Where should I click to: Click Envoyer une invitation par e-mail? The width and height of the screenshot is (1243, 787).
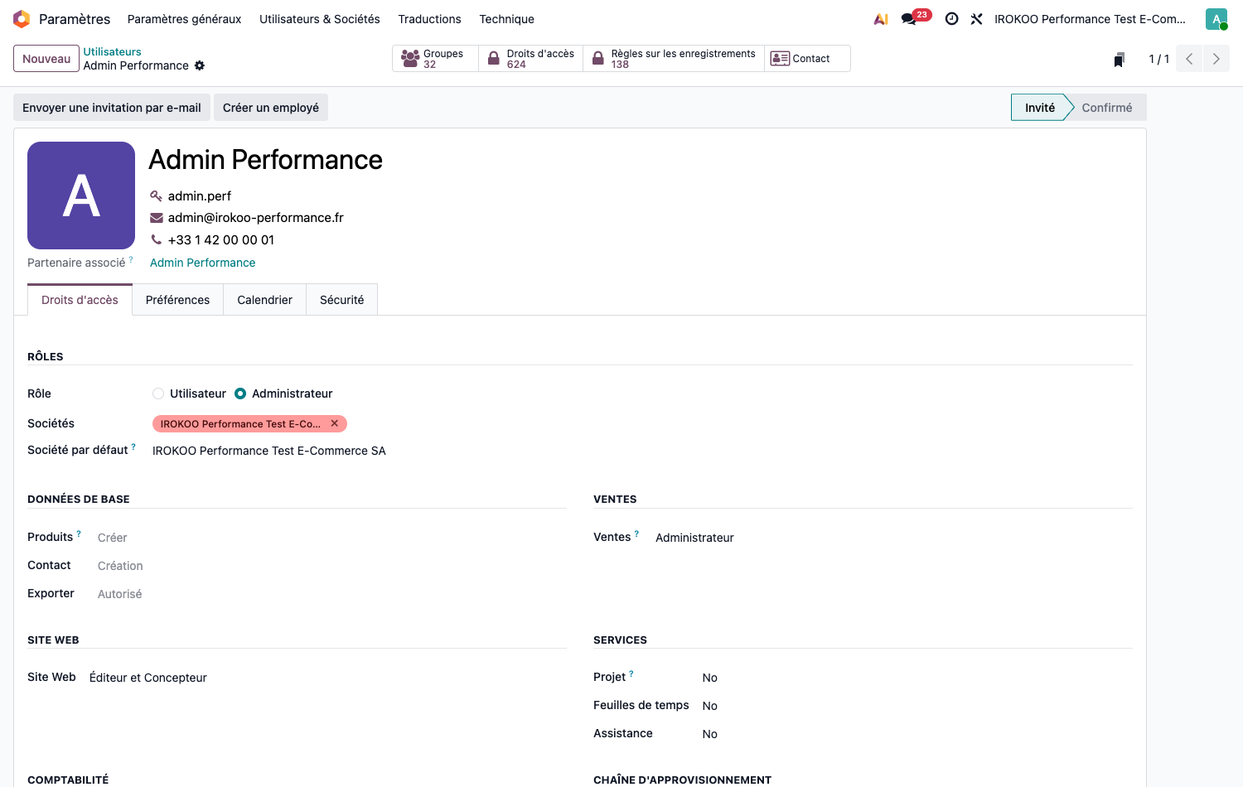[x=112, y=108]
